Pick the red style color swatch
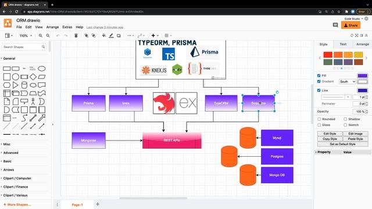Viewport: 372px width, 209px height. pyautogui.click(x=328, y=55)
